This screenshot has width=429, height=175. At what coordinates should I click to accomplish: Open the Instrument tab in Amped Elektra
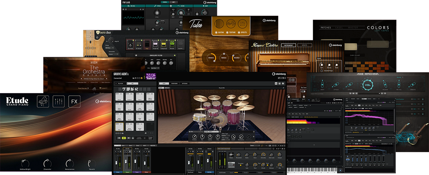[289, 45]
